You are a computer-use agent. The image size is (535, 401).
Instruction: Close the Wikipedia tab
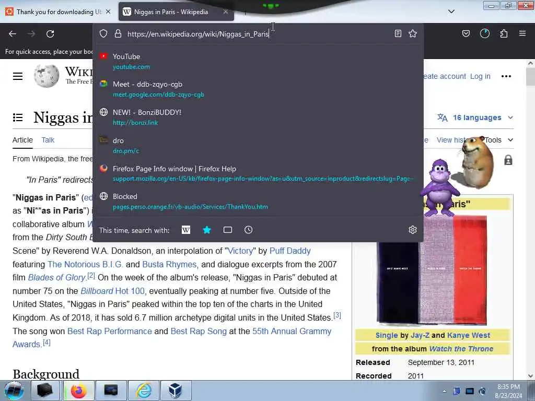tap(226, 11)
